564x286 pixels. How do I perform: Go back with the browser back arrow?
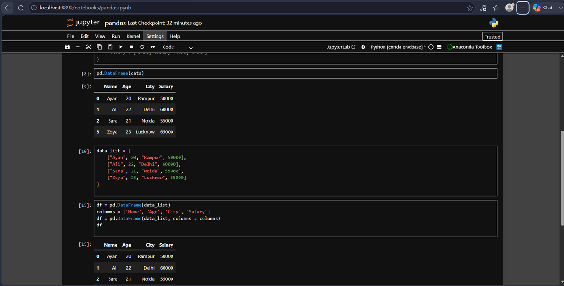8,8
